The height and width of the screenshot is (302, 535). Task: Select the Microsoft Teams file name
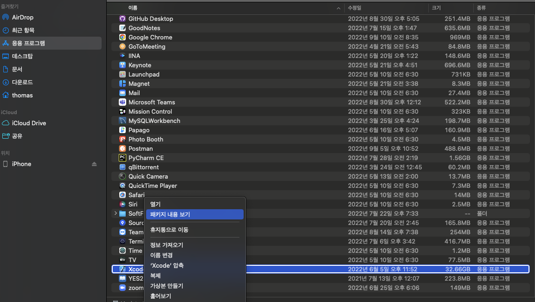151,102
